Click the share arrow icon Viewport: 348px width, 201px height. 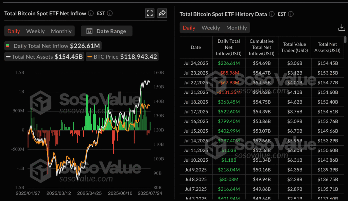click(162, 13)
